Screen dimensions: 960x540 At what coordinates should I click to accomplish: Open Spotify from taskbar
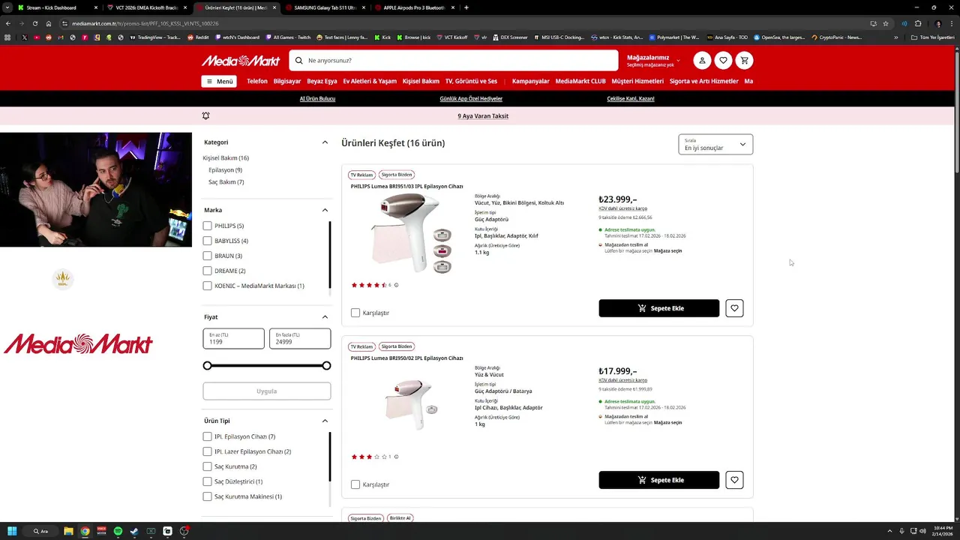118,531
